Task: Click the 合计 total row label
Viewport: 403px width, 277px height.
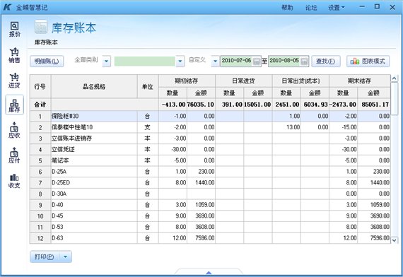Action: (x=40, y=105)
